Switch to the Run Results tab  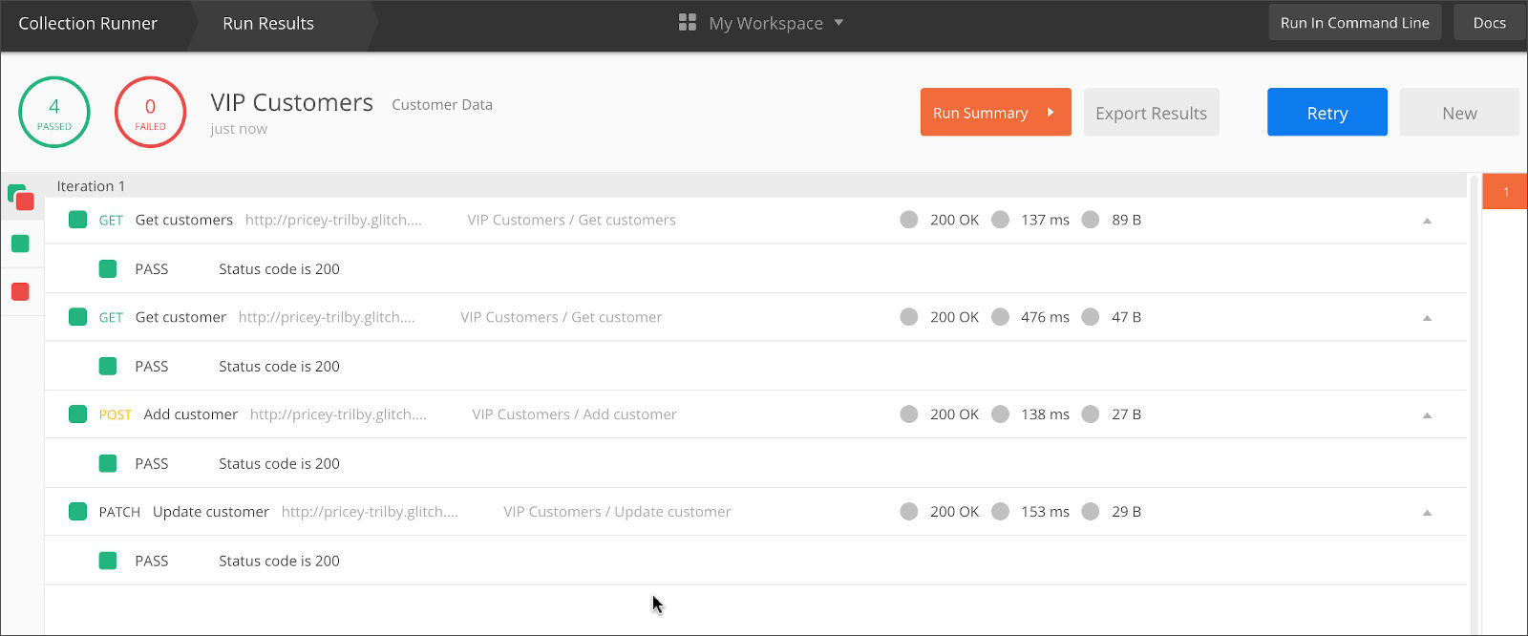pyautogui.click(x=268, y=24)
